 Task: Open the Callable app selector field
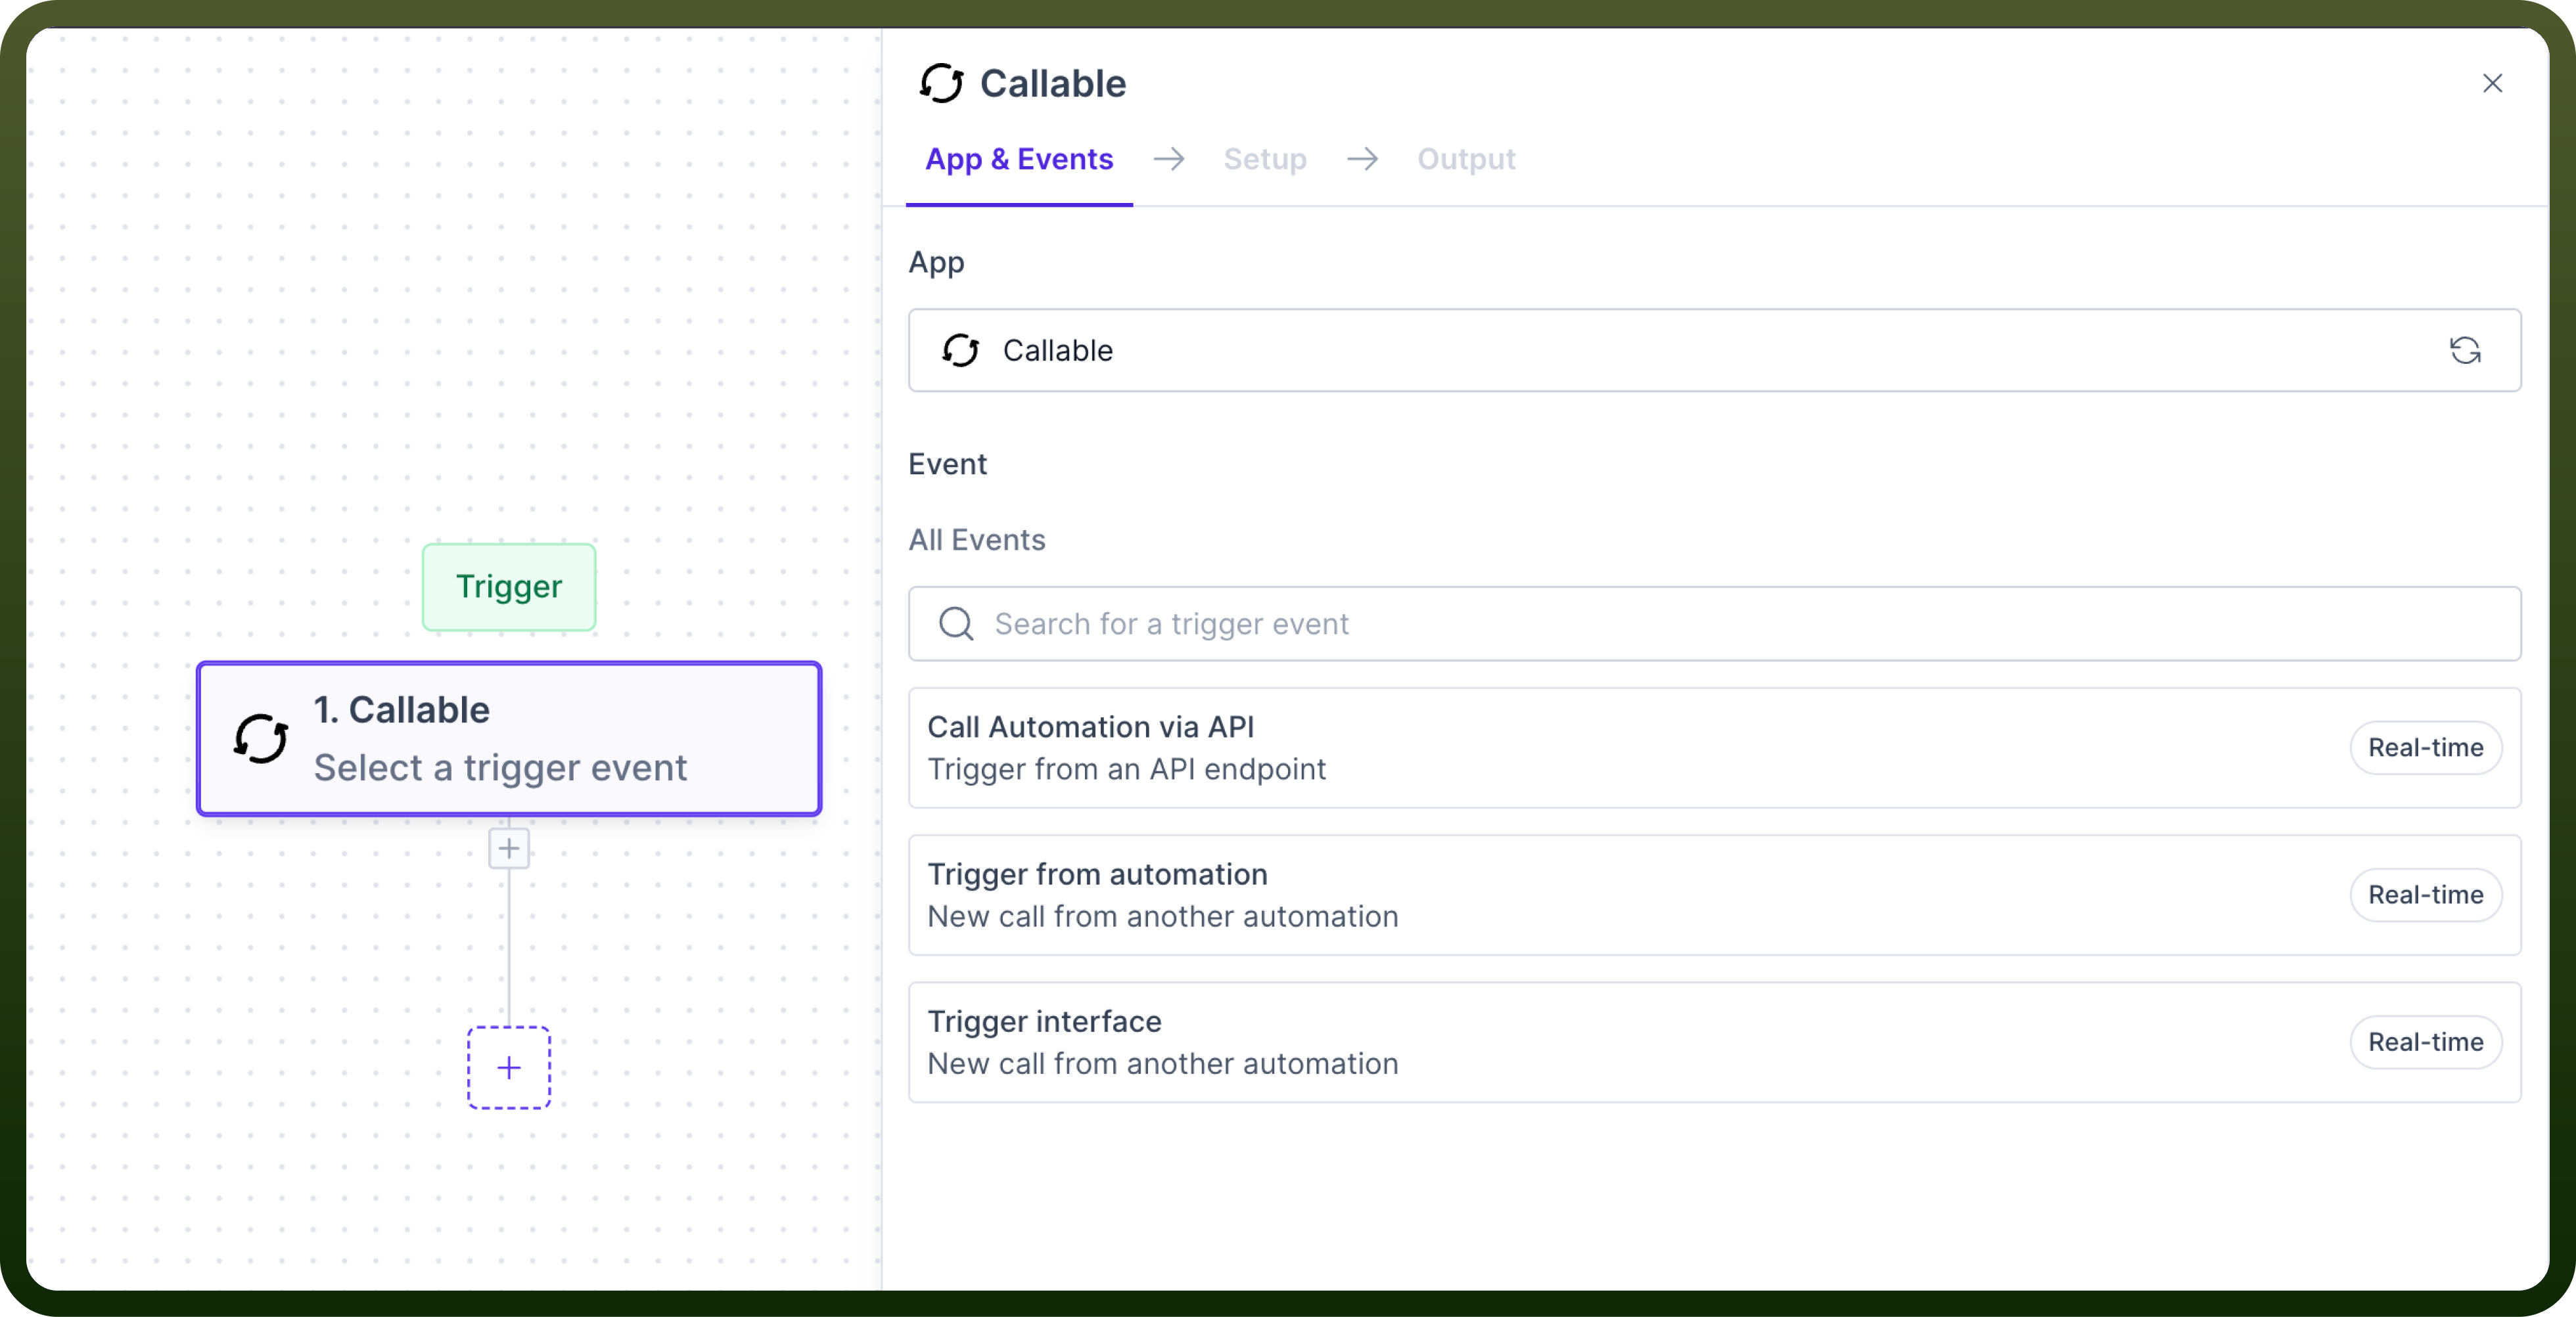pyautogui.click(x=1714, y=349)
